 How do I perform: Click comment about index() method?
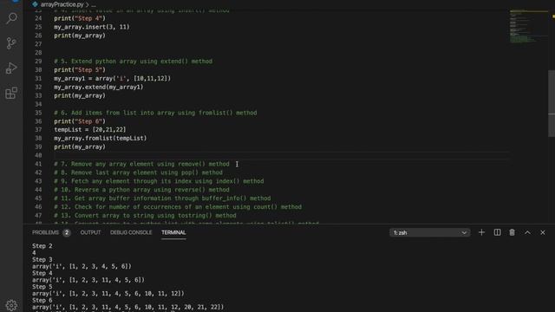pyautogui.click(x=159, y=181)
